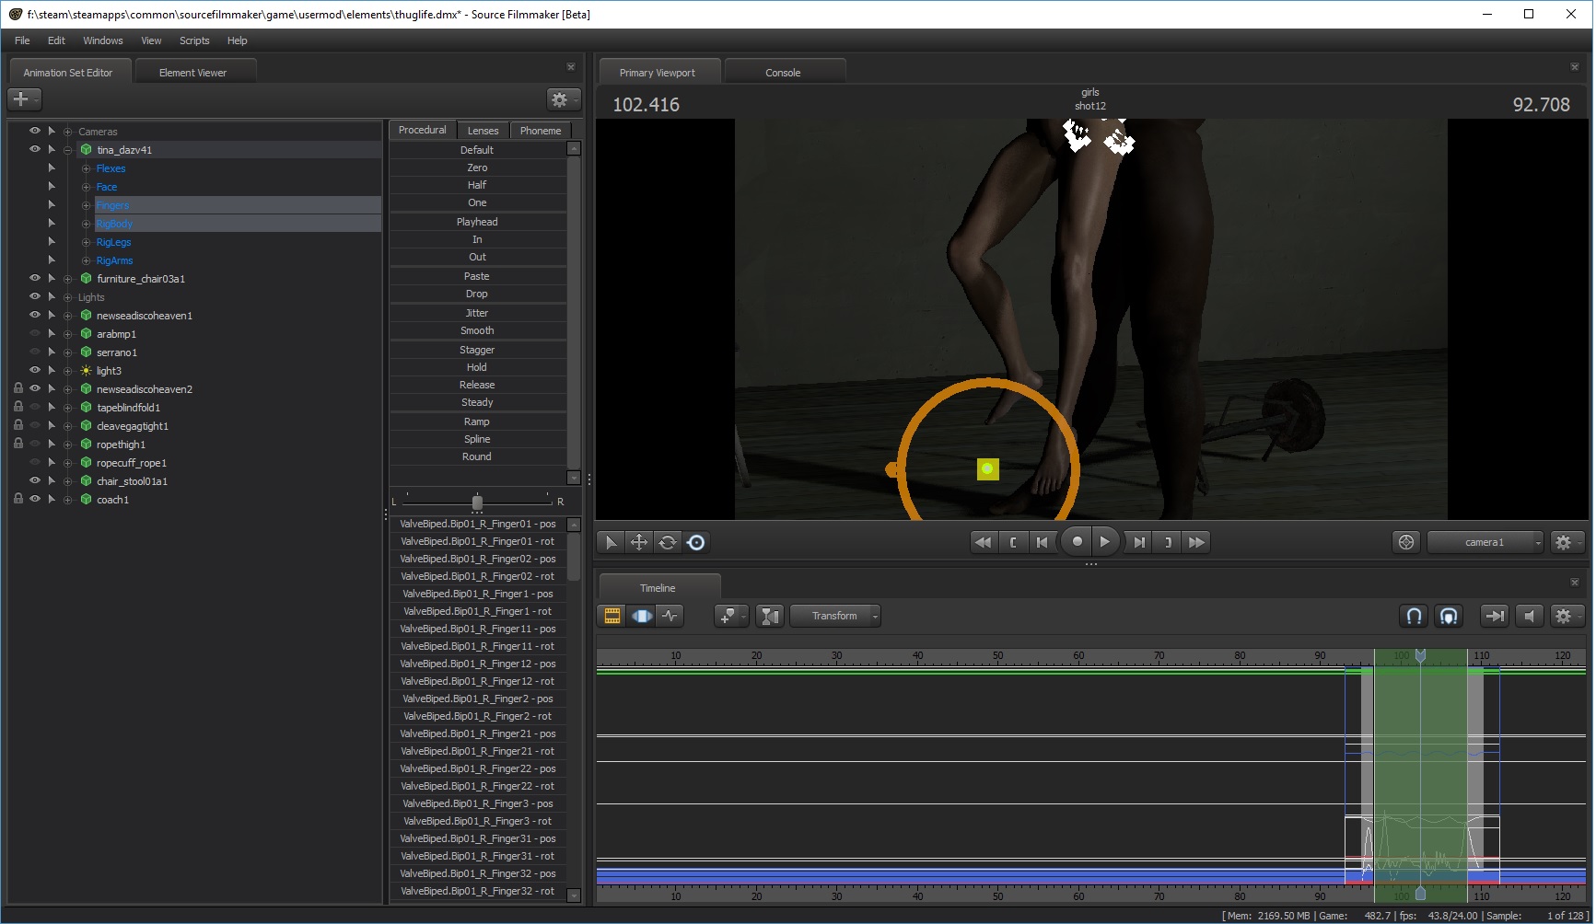Switch to the Element Viewer tab
1596x924 pixels.
[192, 73]
